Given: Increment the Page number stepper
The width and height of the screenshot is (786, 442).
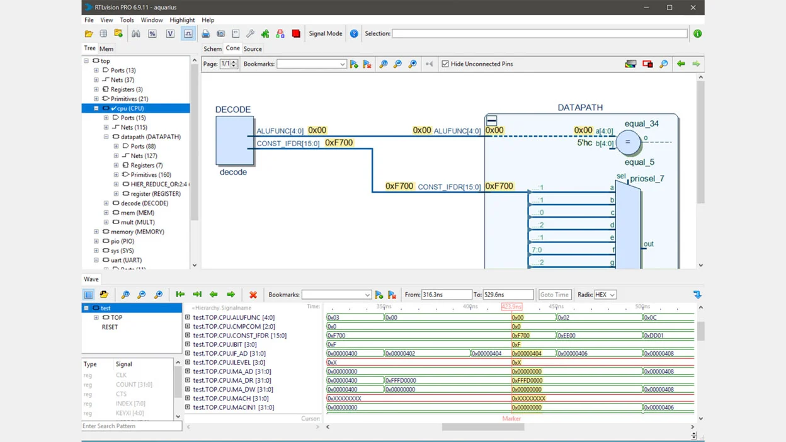Looking at the screenshot, I should (x=234, y=62).
